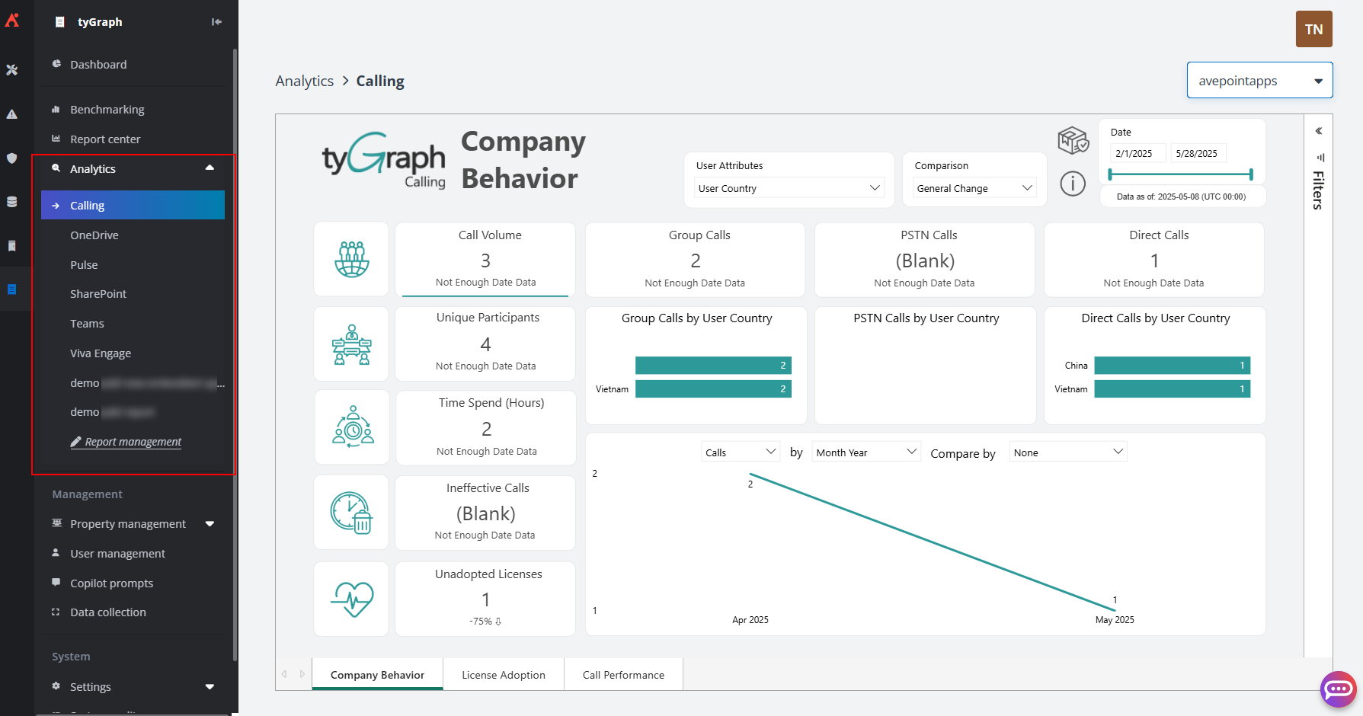Open the database icon in the left rail
This screenshot has height=716, width=1363.
click(x=12, y=201)
